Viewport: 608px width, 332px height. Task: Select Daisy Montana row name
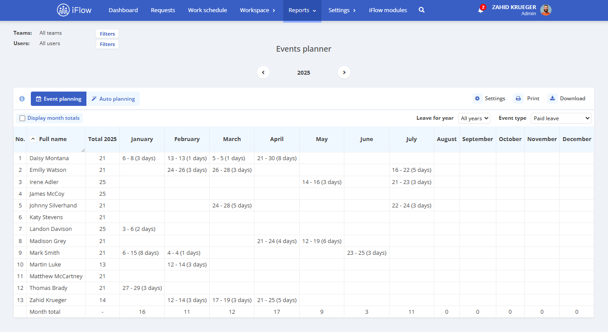point(49,158)
